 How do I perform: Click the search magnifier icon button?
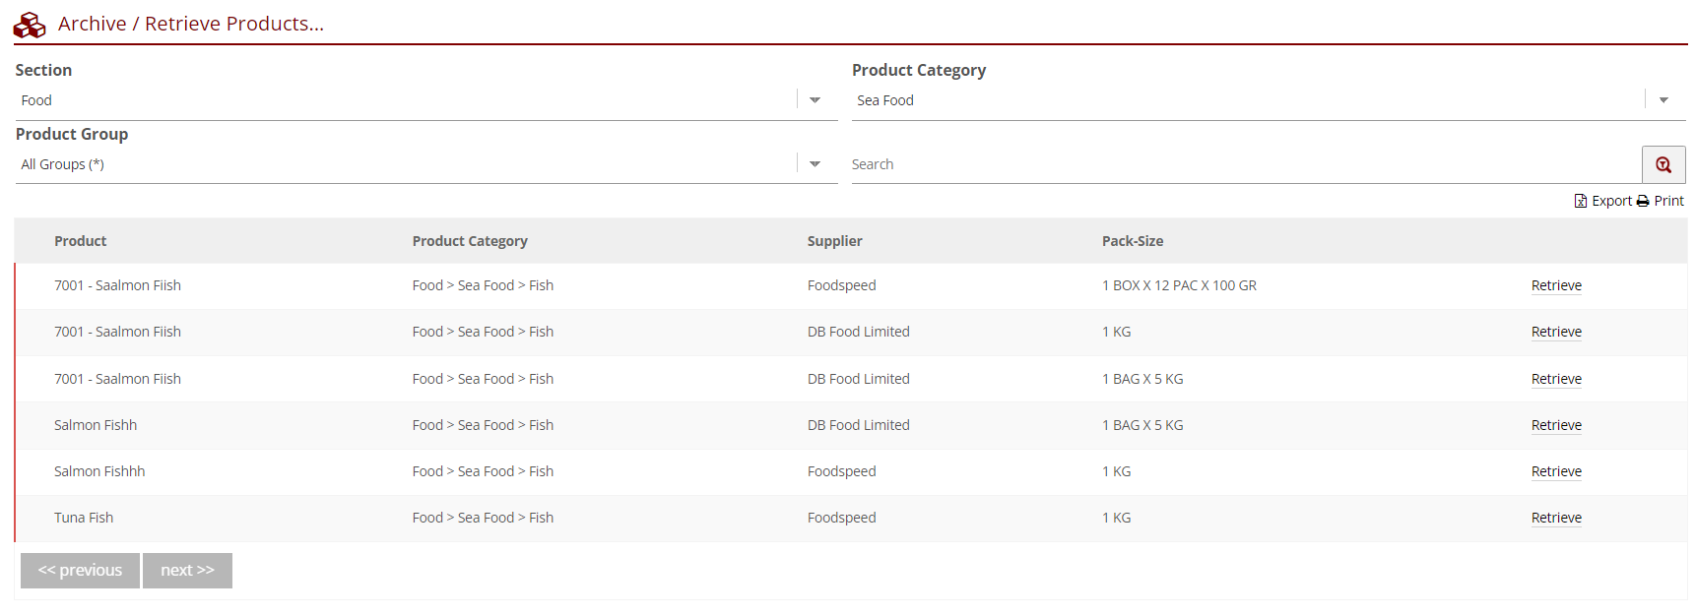point(1663,164)
